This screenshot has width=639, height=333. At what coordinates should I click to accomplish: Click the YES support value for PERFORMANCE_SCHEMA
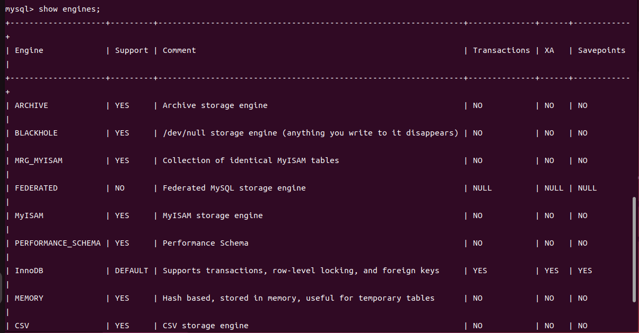[122, 243]
